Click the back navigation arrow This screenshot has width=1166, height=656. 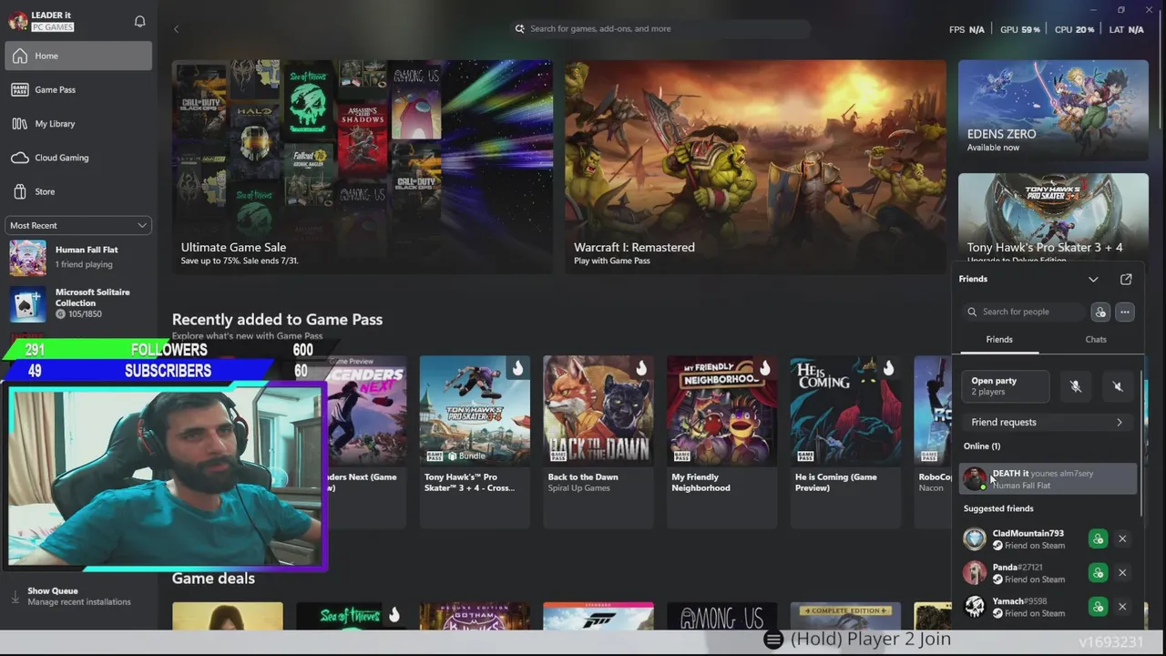tap(176, 29)
